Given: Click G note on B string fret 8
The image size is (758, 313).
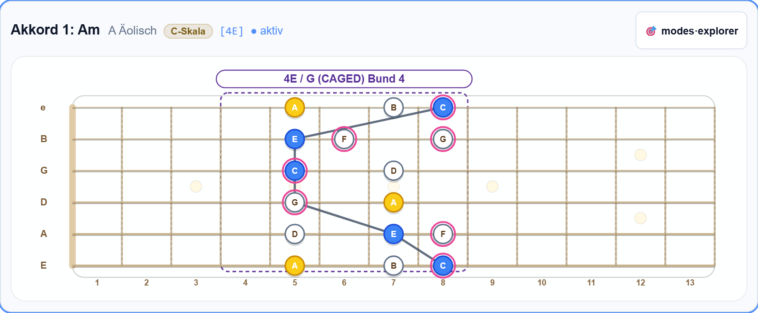Looking at the screenshot, I should [x=443, y=139].
